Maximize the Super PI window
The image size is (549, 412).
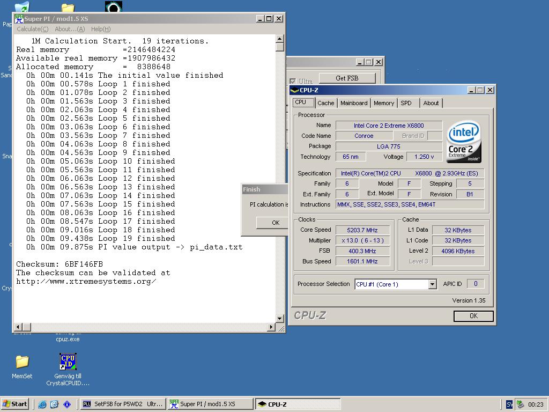click(269, 19)
